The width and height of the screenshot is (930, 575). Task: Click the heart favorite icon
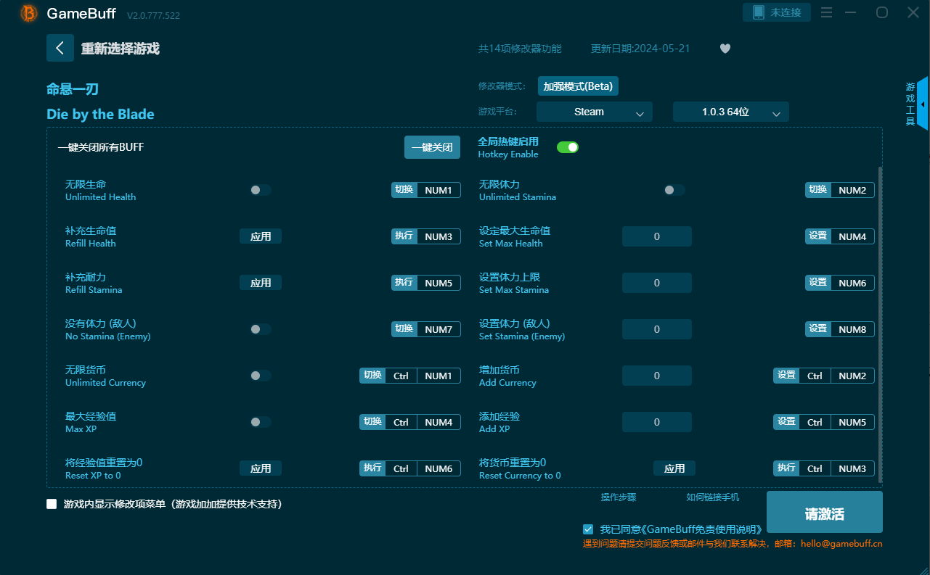(725, 49)
